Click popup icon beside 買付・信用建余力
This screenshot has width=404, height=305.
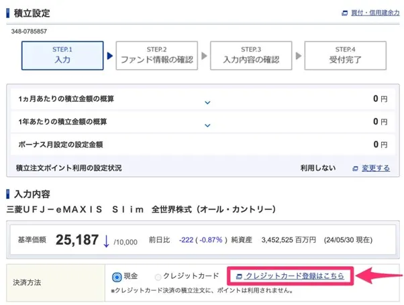344,13
